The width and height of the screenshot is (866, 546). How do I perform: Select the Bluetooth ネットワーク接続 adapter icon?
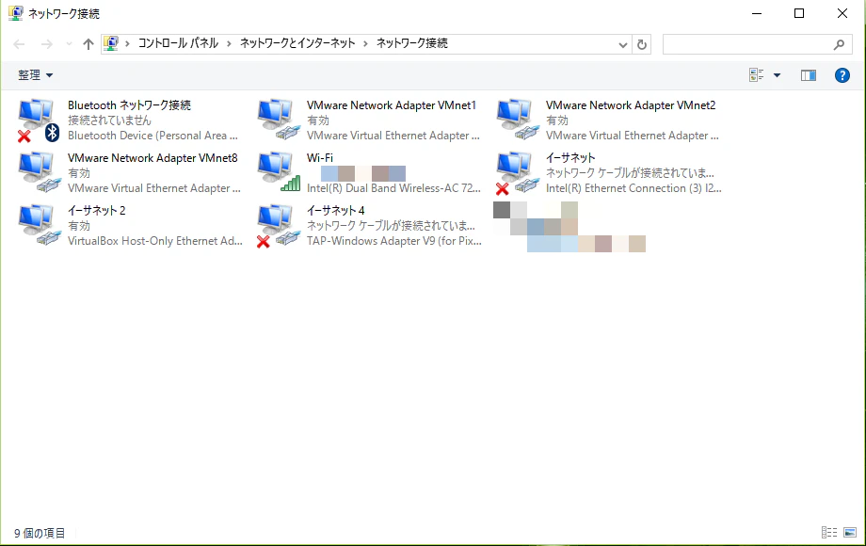click(x=36, y=118)
